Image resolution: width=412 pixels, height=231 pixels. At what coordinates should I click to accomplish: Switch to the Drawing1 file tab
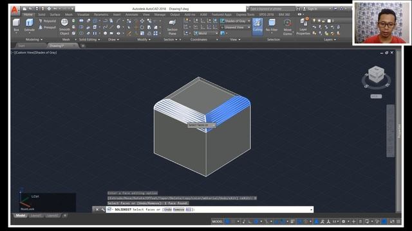[x=62, y=46]
